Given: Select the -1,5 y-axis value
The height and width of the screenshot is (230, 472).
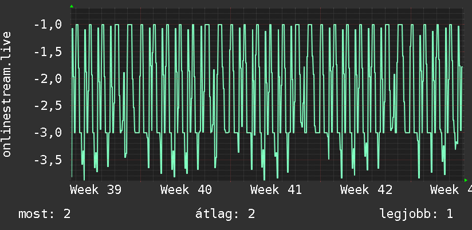Looking at the screenshot, I should 48,51.
